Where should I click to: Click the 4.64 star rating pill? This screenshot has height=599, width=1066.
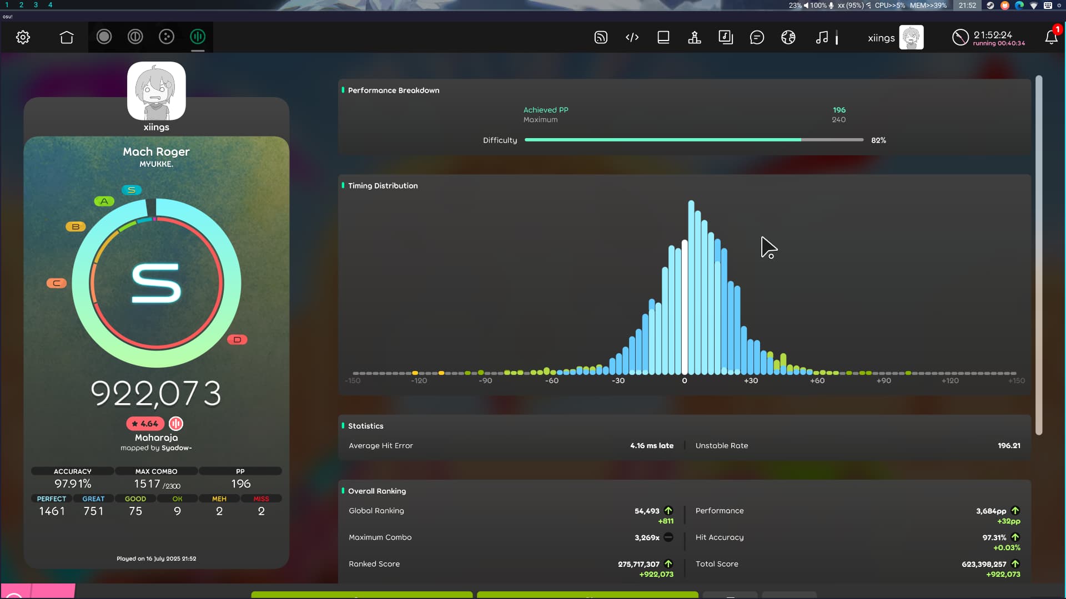[145, 423]
